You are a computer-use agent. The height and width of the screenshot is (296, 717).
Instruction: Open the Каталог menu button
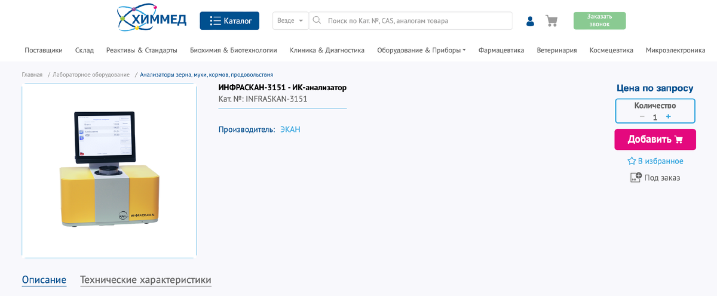[229, 21]
